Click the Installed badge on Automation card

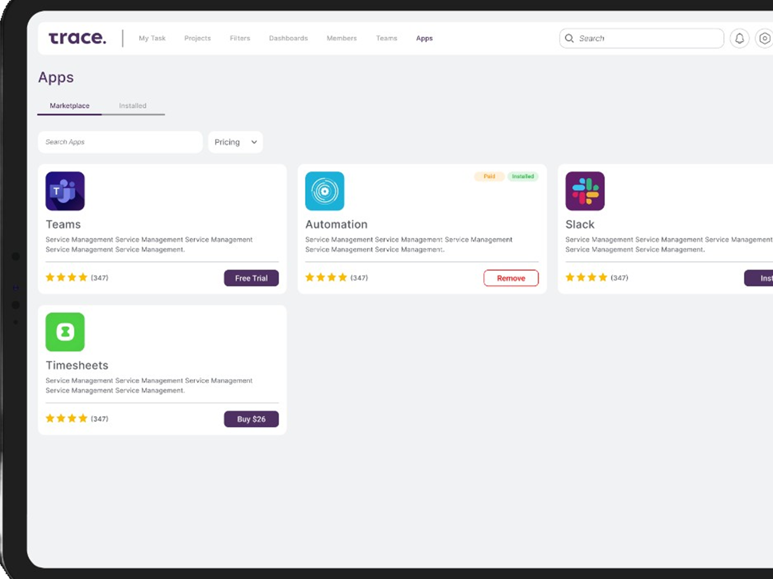point(523,177)
